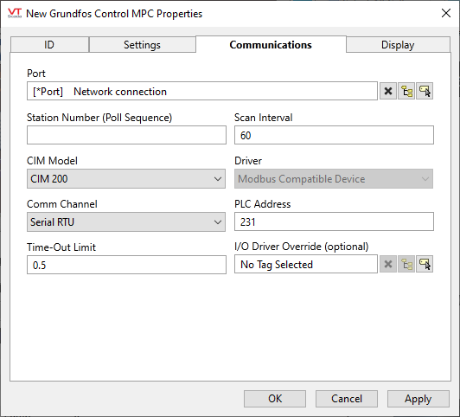Expand the CIM Model dropdown

pyautogui.click(x=126, y=179)
